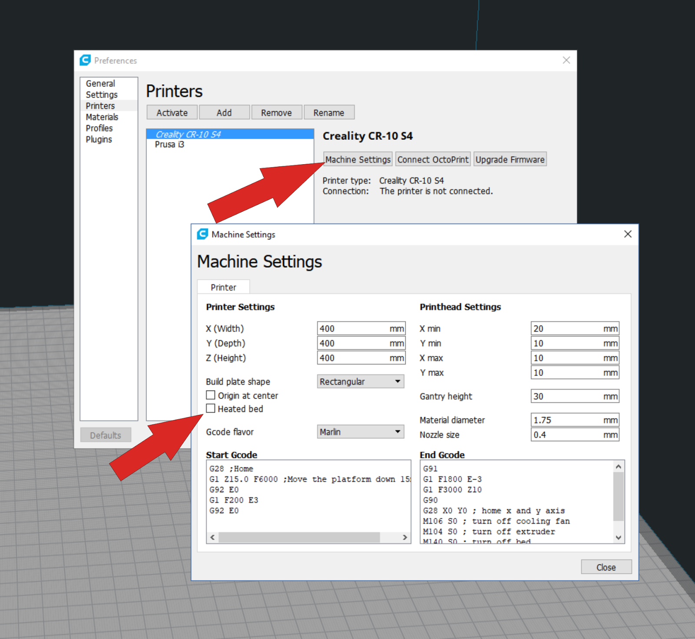Click the Y max input field
Viewport: 695px width, 639px height.
575,373
